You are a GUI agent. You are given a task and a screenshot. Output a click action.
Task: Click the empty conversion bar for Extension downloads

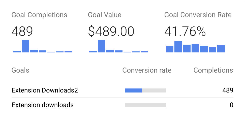pos(145,105)
